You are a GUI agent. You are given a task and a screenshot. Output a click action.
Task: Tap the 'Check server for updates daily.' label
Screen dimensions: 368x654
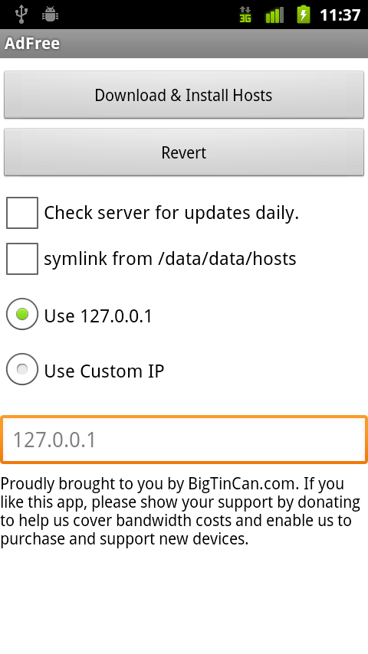(x=171, y=213)
